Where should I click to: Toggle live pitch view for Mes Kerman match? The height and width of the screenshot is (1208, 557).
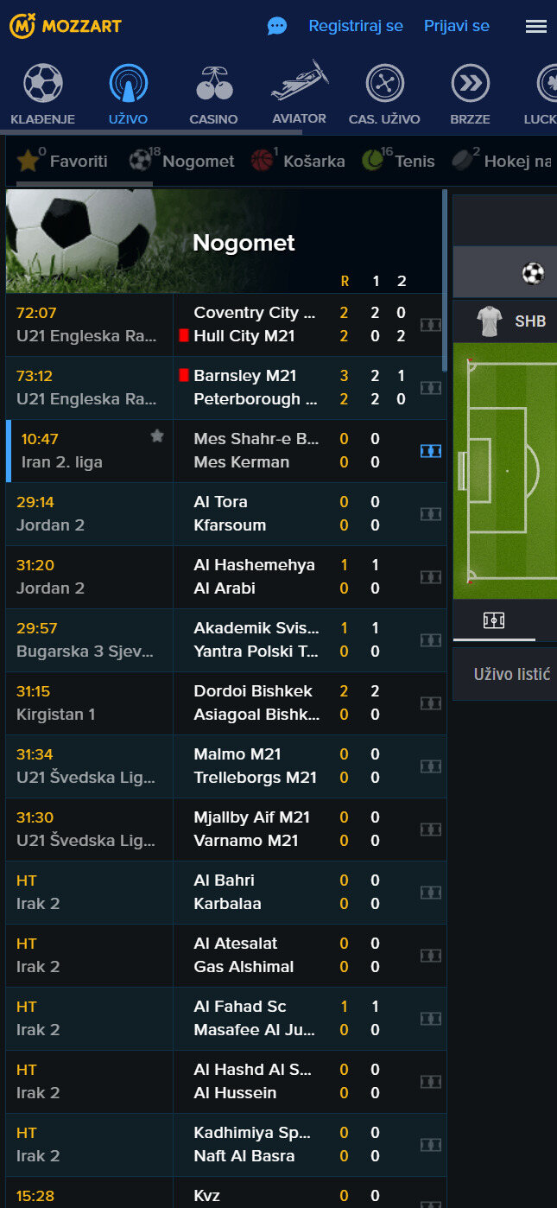point(430,451)
